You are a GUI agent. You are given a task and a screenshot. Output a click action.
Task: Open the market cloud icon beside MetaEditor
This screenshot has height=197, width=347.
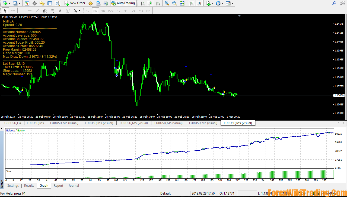(x=98, y=3)
